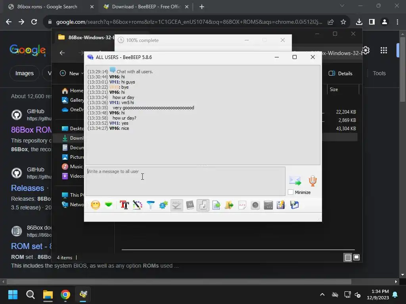Open a new Chrome tab with plus button
Screen dimensions: 406x304
coord(202,7)
